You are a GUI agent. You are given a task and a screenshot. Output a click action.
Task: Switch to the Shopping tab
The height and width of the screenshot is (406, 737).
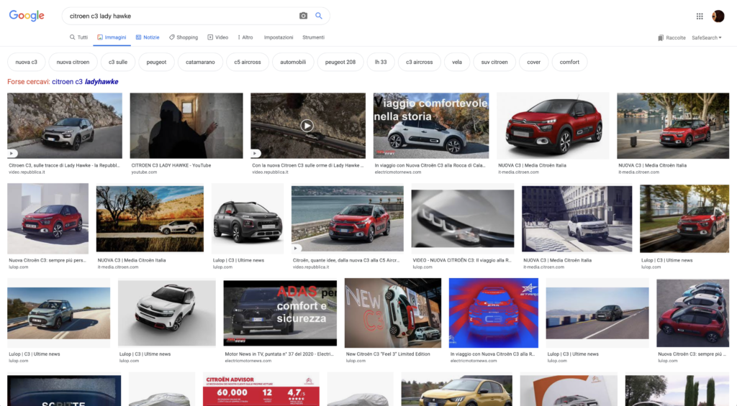[x=184, y=37]
